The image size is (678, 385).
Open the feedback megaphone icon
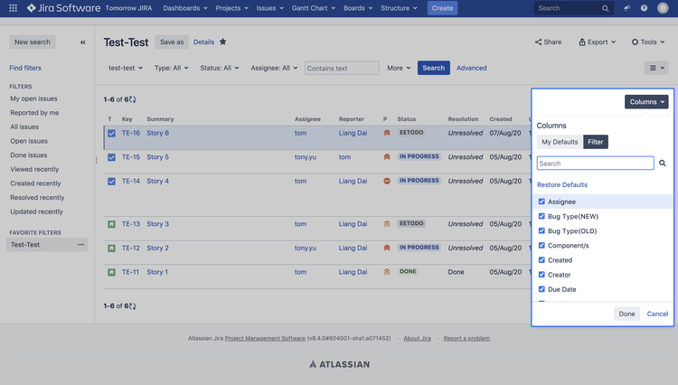click(x=627, y=8)
